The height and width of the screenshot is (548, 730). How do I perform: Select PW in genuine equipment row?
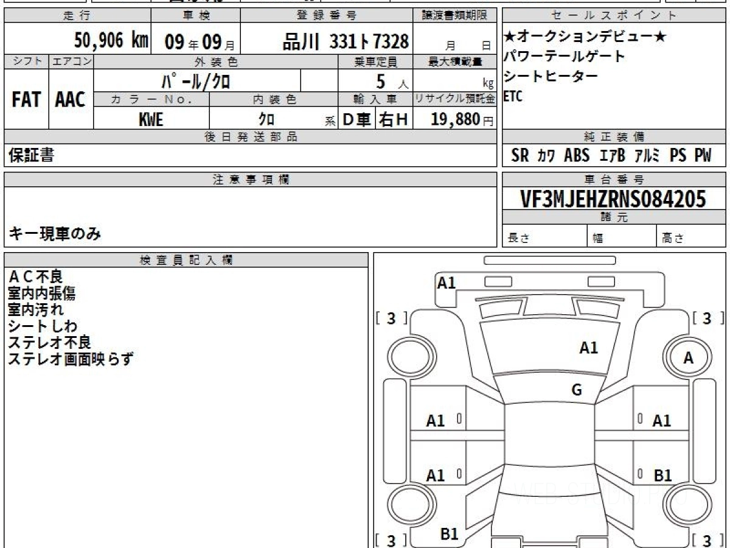pyautogui.click(x=703, y=155)
